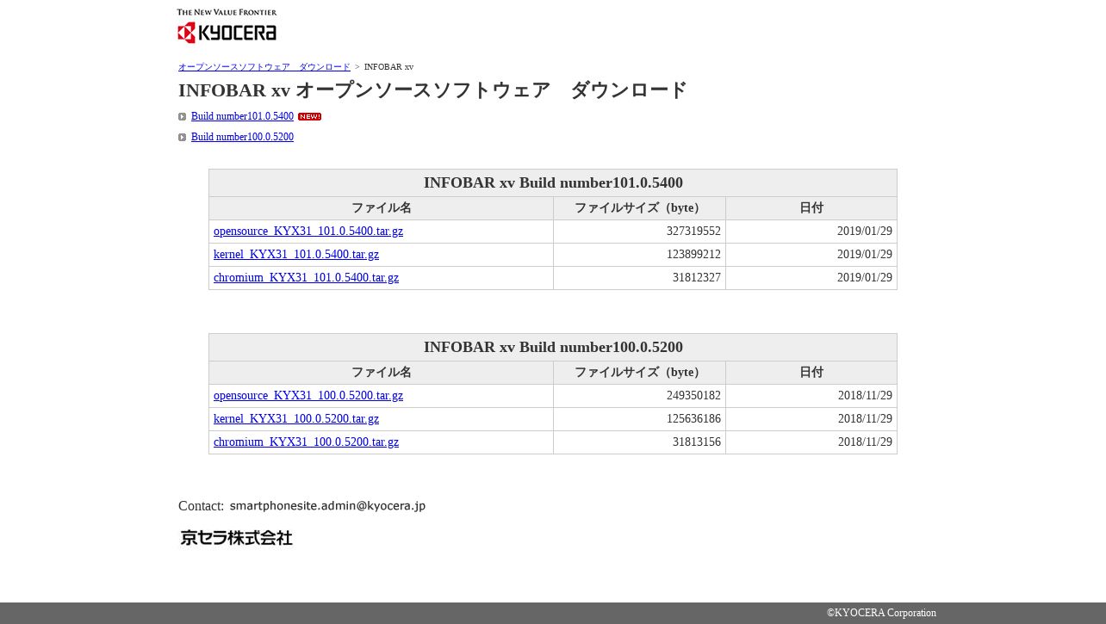This screenshot has height=624, width=1106.
Task: Click file size value 31812327
Action: pos(697,278)
